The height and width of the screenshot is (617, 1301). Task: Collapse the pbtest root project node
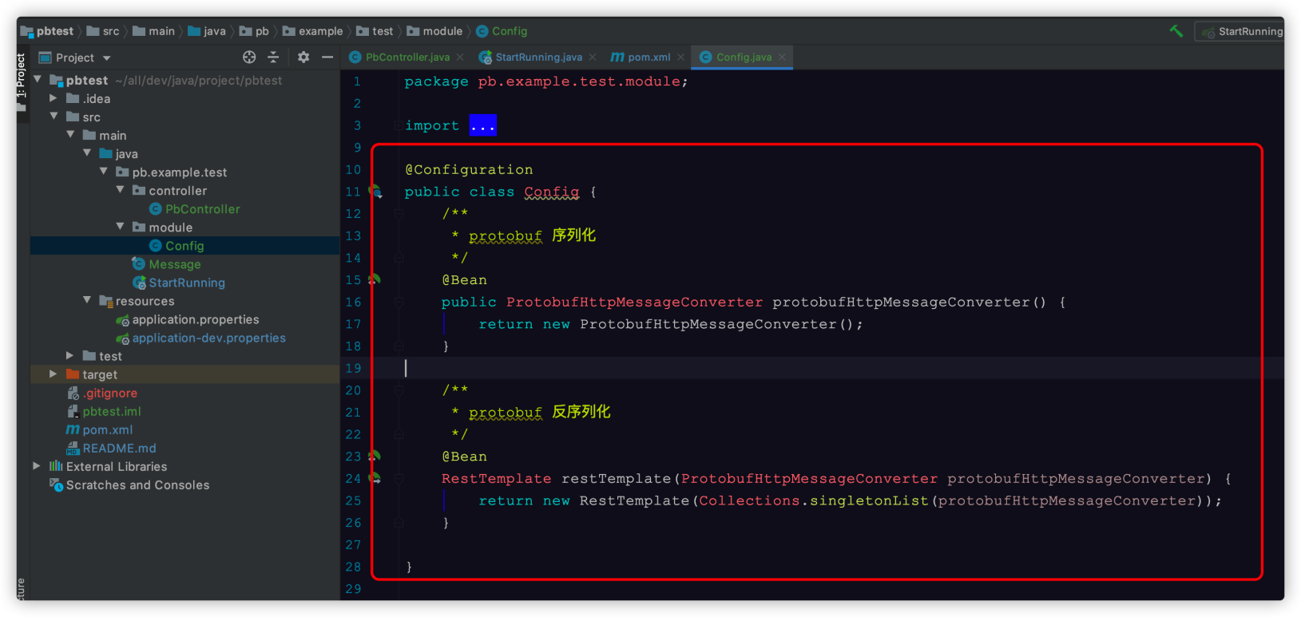click(x=38, y=80)
